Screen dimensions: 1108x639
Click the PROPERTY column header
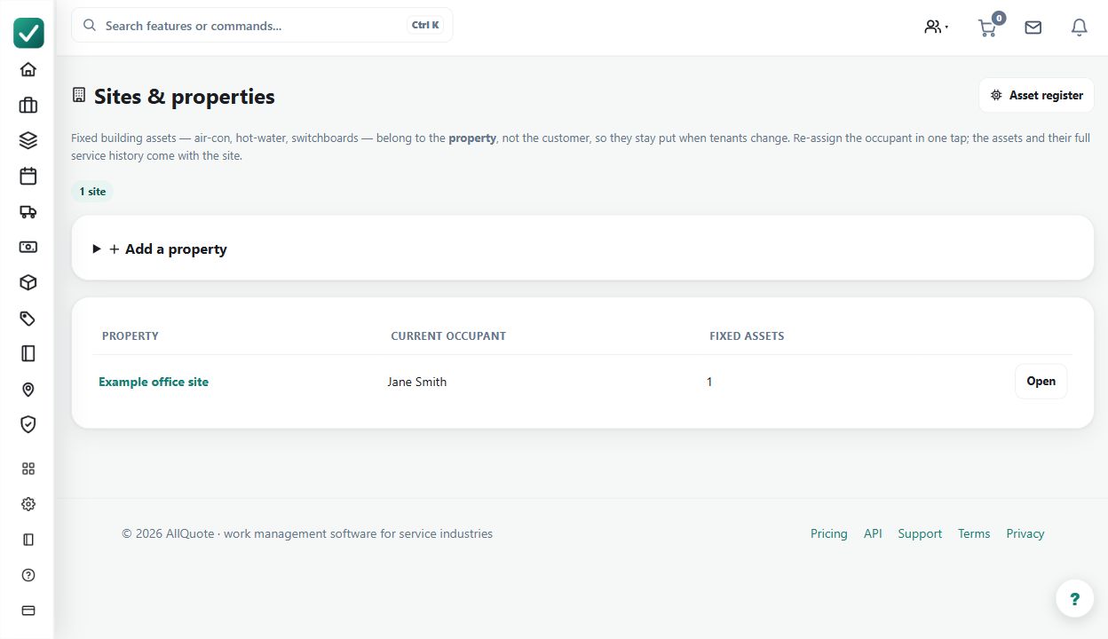[131, 336]
